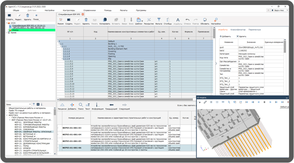Pick the ruler measure tool in 3D-модель
This screenshot has height=163, width=294.
(205, 102)
